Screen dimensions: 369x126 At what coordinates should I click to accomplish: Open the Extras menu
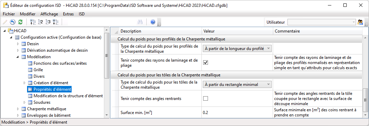[68, 14]
